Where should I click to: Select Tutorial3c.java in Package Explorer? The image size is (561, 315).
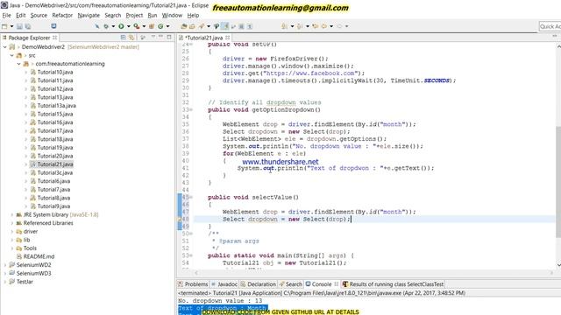[55, 173]
